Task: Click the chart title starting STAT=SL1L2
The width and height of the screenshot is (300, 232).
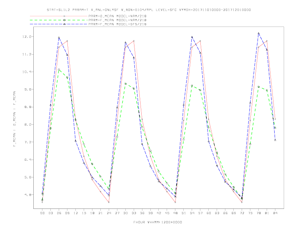Action: point(148,10)
